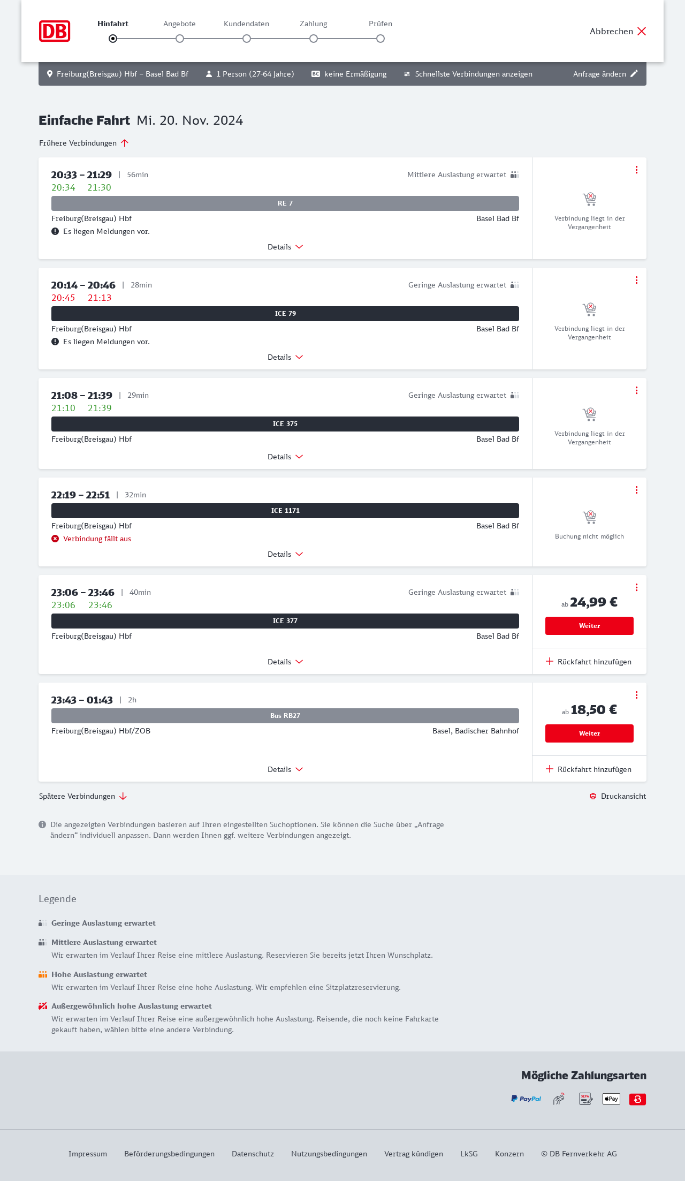685x1181 pixels.
Task: Load Spätere Verbindungen
Action: pos(82,796)
